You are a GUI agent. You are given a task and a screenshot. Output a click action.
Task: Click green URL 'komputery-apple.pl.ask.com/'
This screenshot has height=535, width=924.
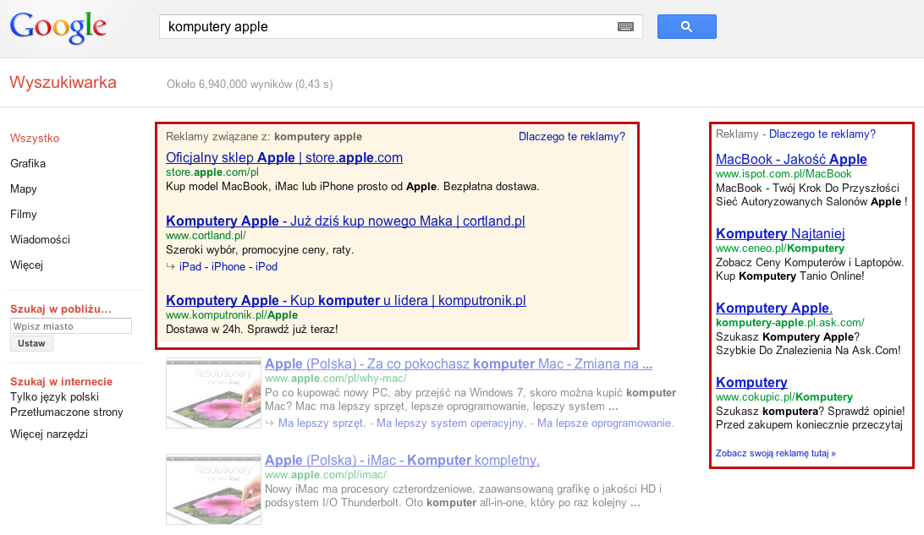pos(790,323)
